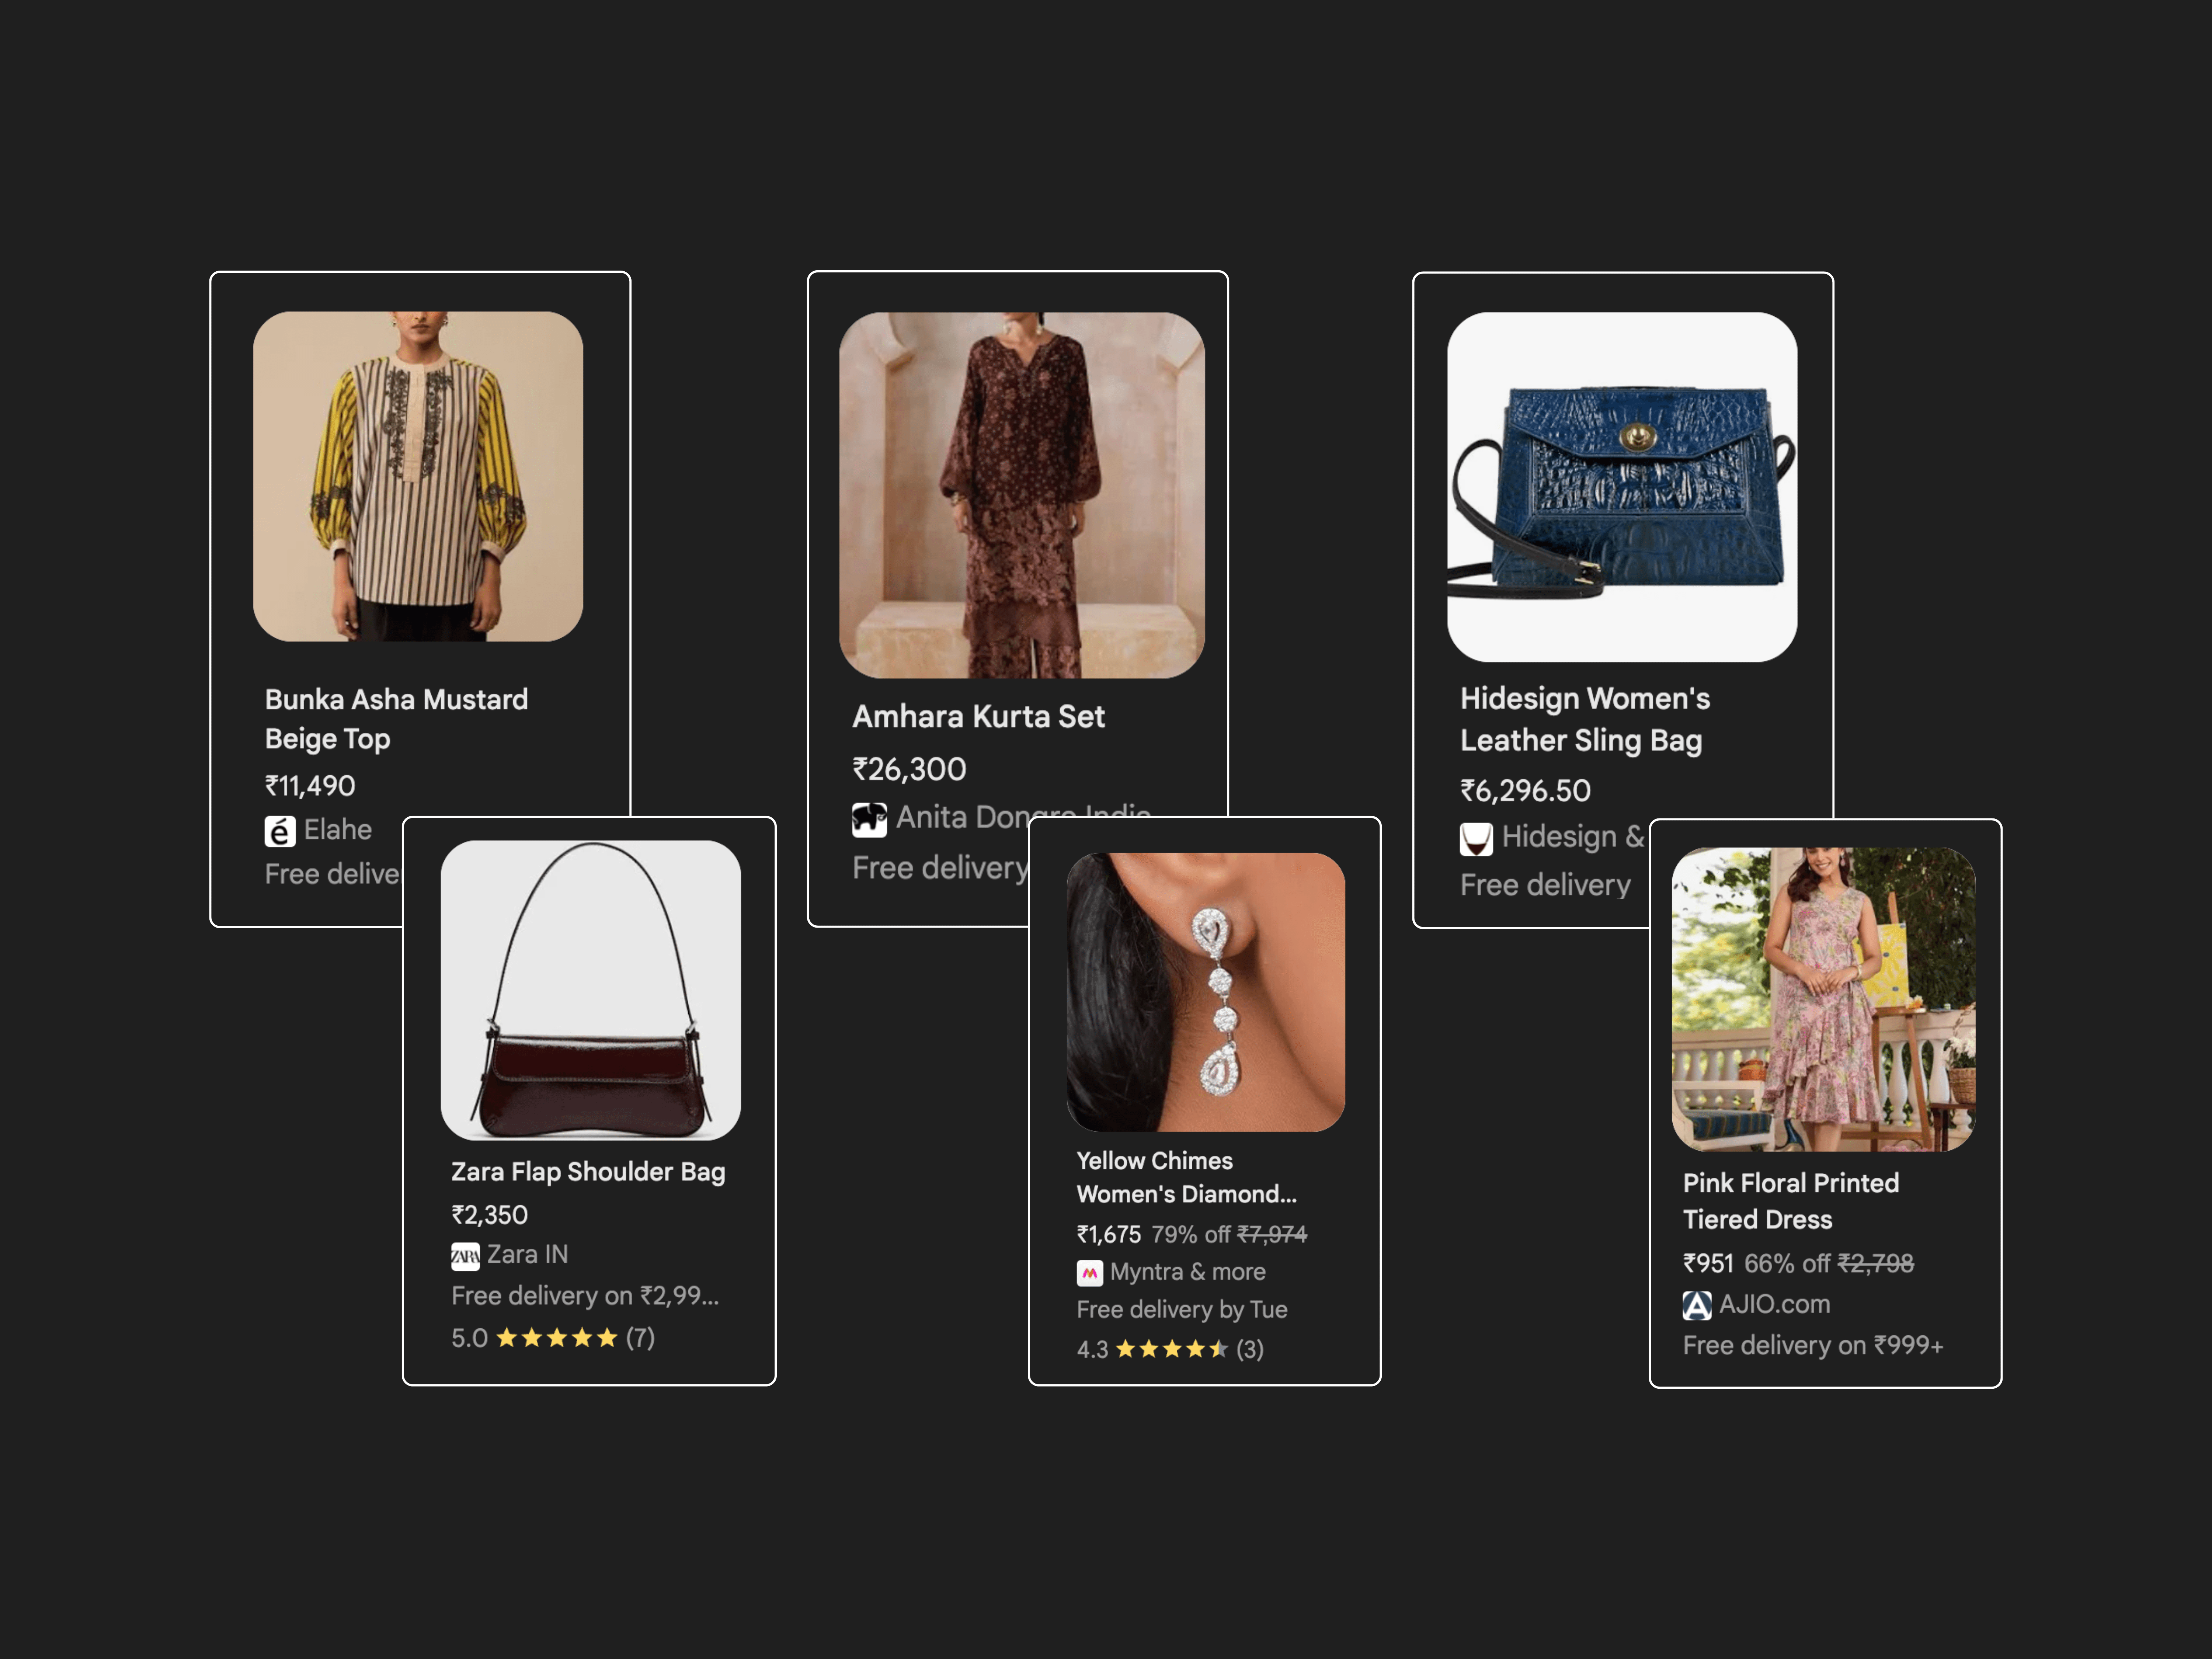This screenshot has width=2212, height=1659.
Task: Click Zara Flap Shoulder Bag title
Action: 588,1172
